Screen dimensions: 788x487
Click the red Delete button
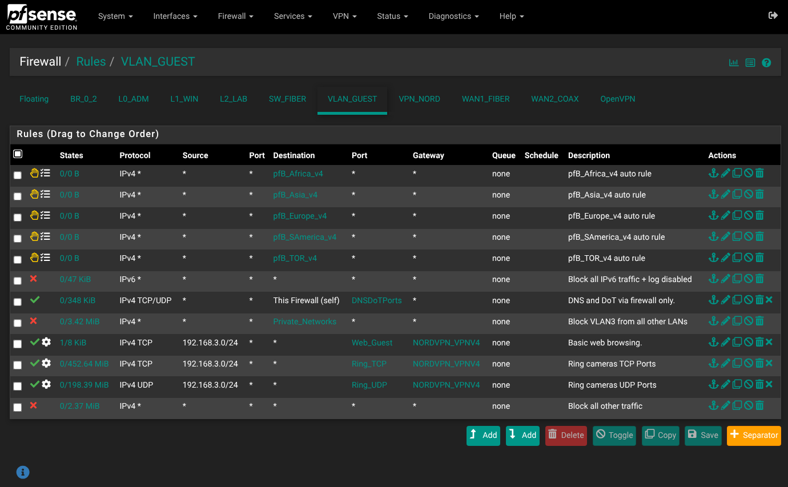[566, 435]
